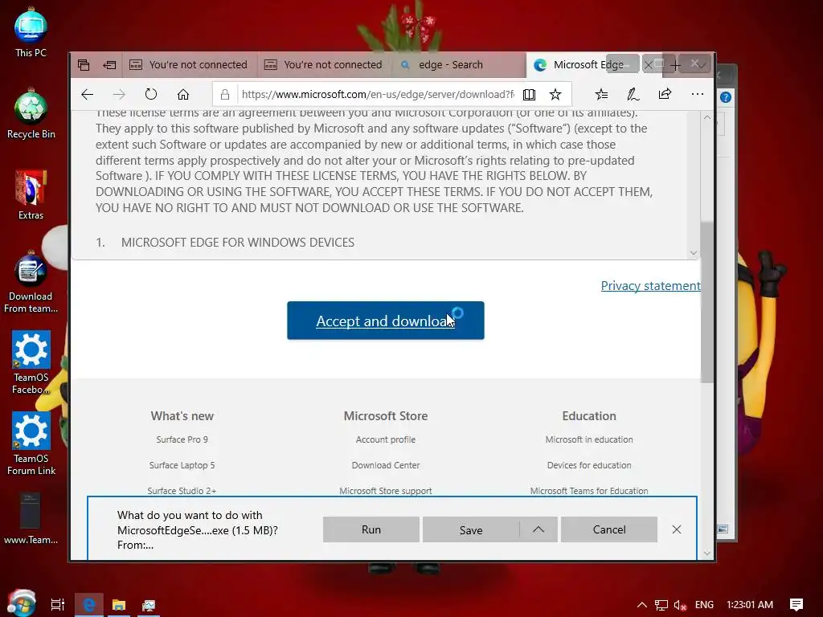Refresh the current page
The height and width of the screenshot is (617, 823).
tap(151, 95)
